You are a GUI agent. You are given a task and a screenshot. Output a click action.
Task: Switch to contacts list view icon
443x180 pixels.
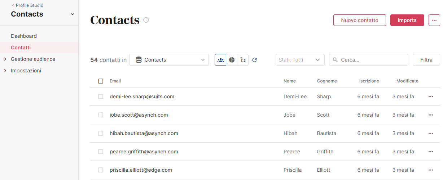[x=220, y=60]
